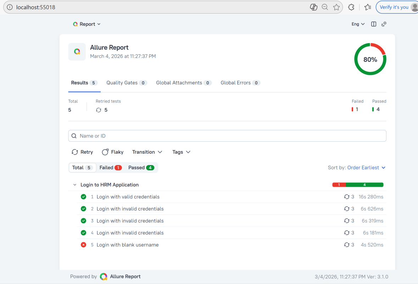Click the 80% success donut chart
The height and width of the screenshot is (284, 418).
tap(370, 59)
